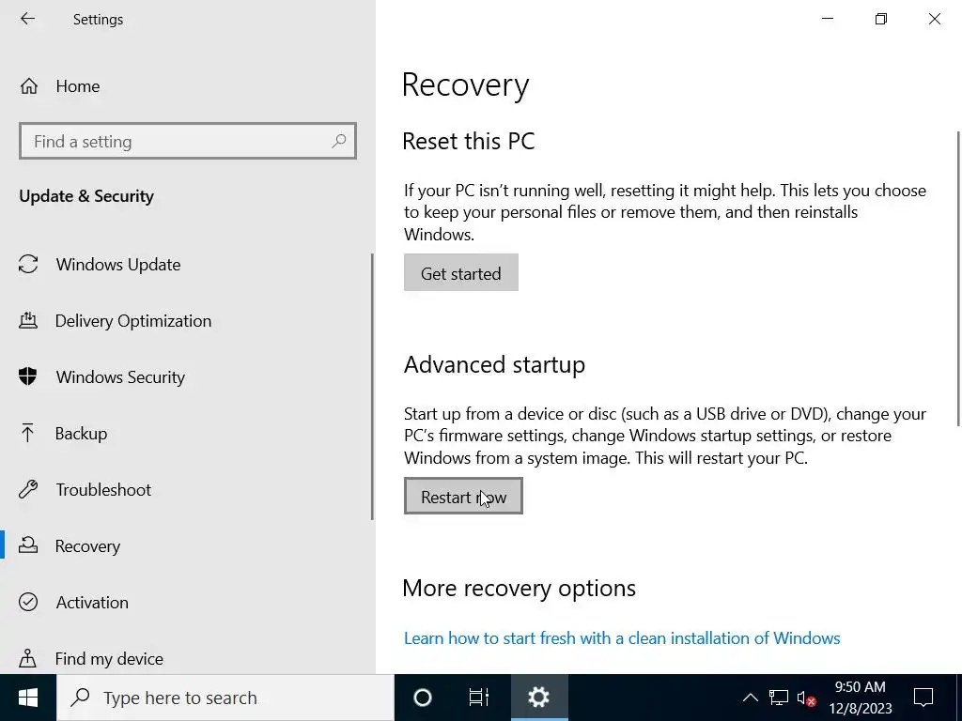Click the Advanced startup heading

click(494, 364)
